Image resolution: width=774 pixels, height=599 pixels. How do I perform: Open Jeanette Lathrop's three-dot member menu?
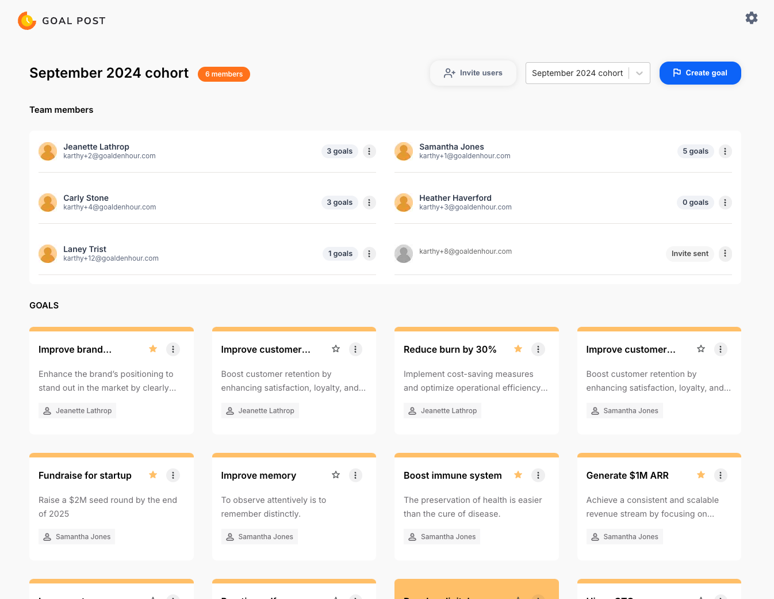pyautogui.click(x=369, y=151)
